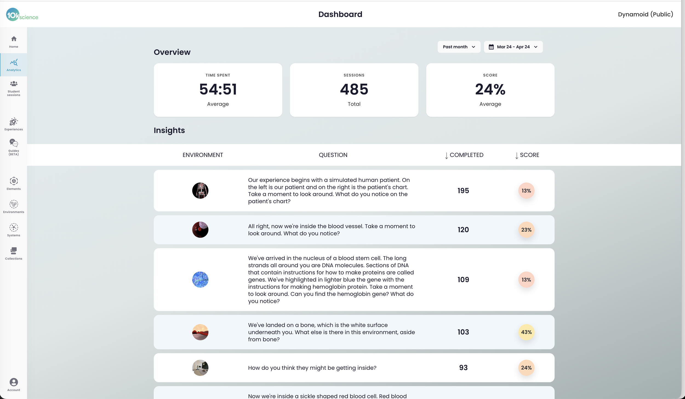Viewport: 685px width, 399px height.
Task: Open the Elements sidebar icon
Action: tap(13, 183)
